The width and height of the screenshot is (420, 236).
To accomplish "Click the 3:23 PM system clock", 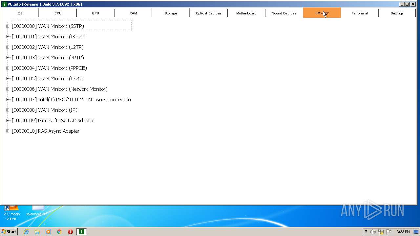I will point(403,232).
